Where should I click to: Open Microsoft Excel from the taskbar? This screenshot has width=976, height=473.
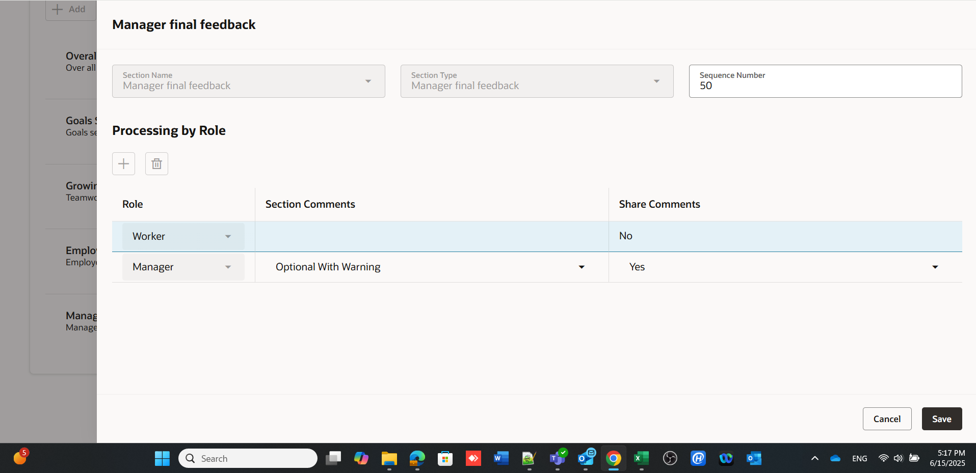(642, 458)
